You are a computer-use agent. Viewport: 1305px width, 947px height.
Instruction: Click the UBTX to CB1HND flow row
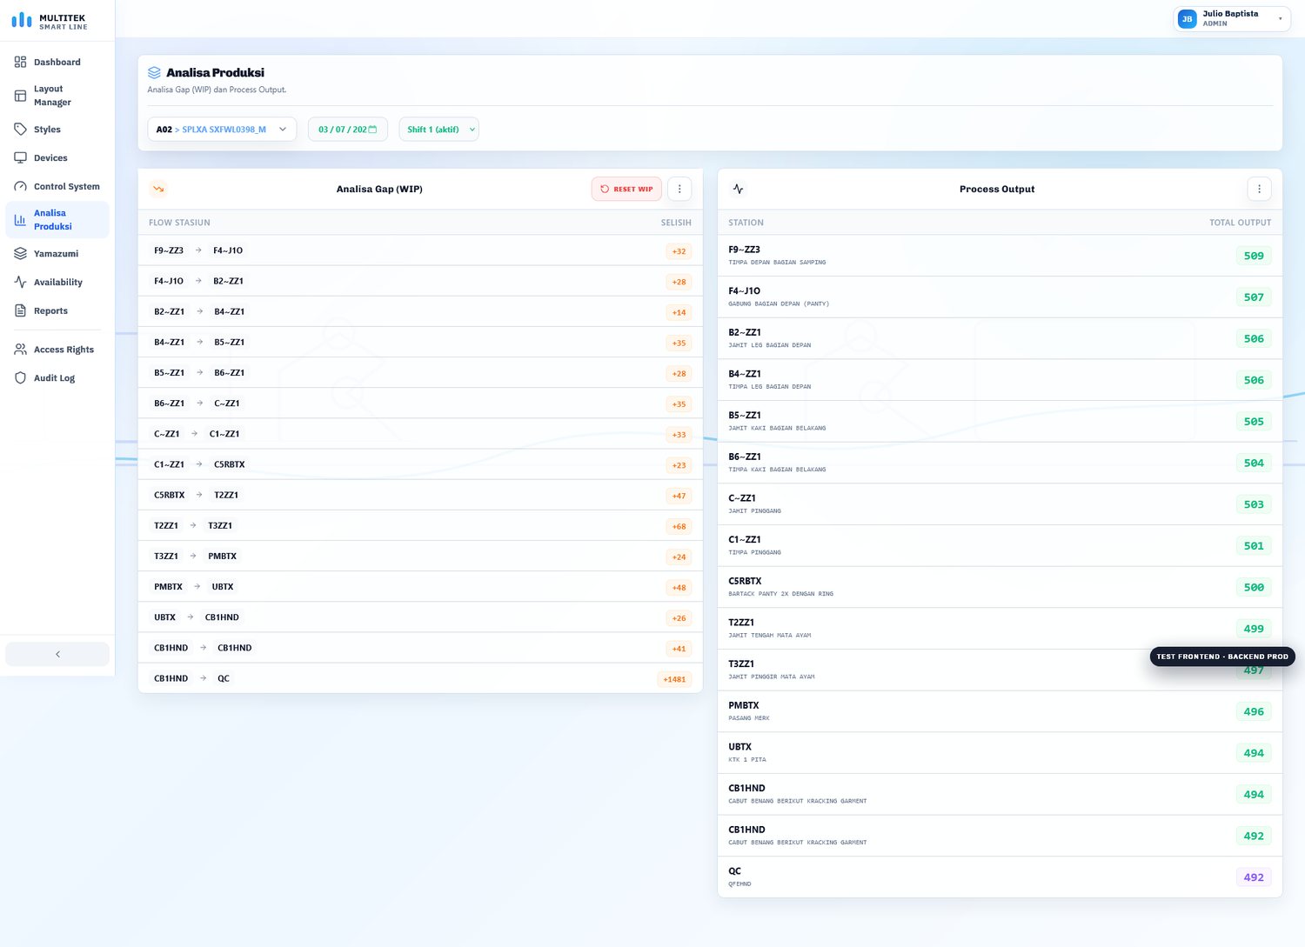pyautogui.click(x=420, y=617)
